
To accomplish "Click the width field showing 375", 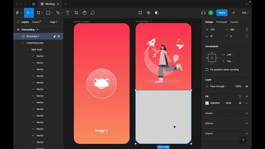I will tap(212, 30).
